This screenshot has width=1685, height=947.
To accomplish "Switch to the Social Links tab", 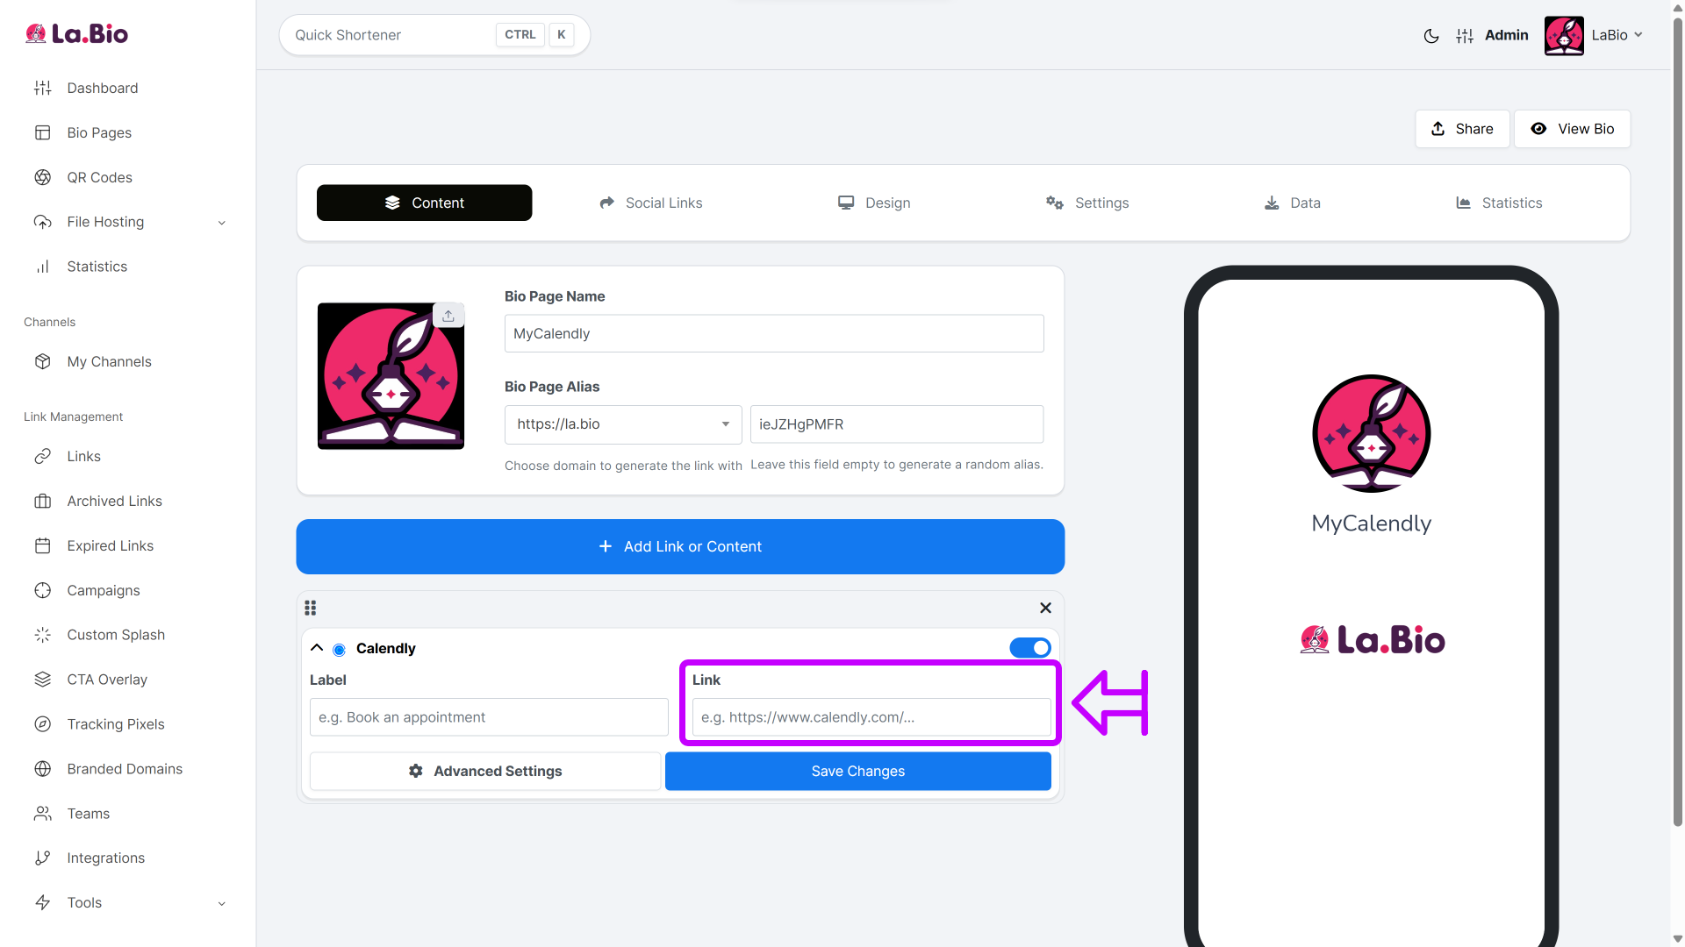I will (650, 203).
